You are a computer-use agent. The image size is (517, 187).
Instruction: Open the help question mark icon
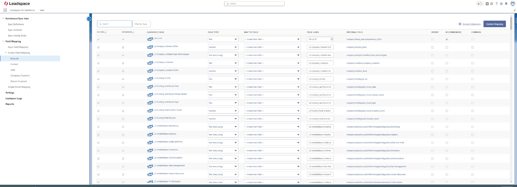497,4
